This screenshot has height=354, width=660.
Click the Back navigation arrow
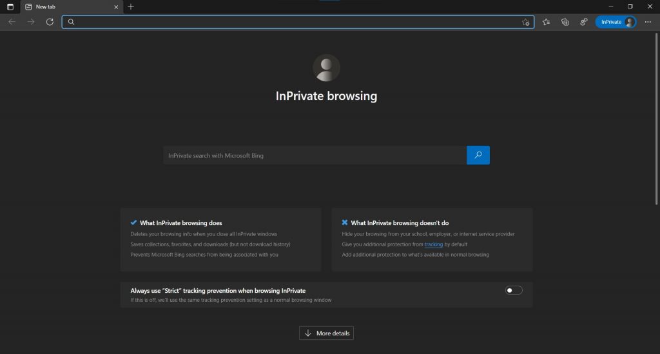pyautogui.click(x=12, y=22)
